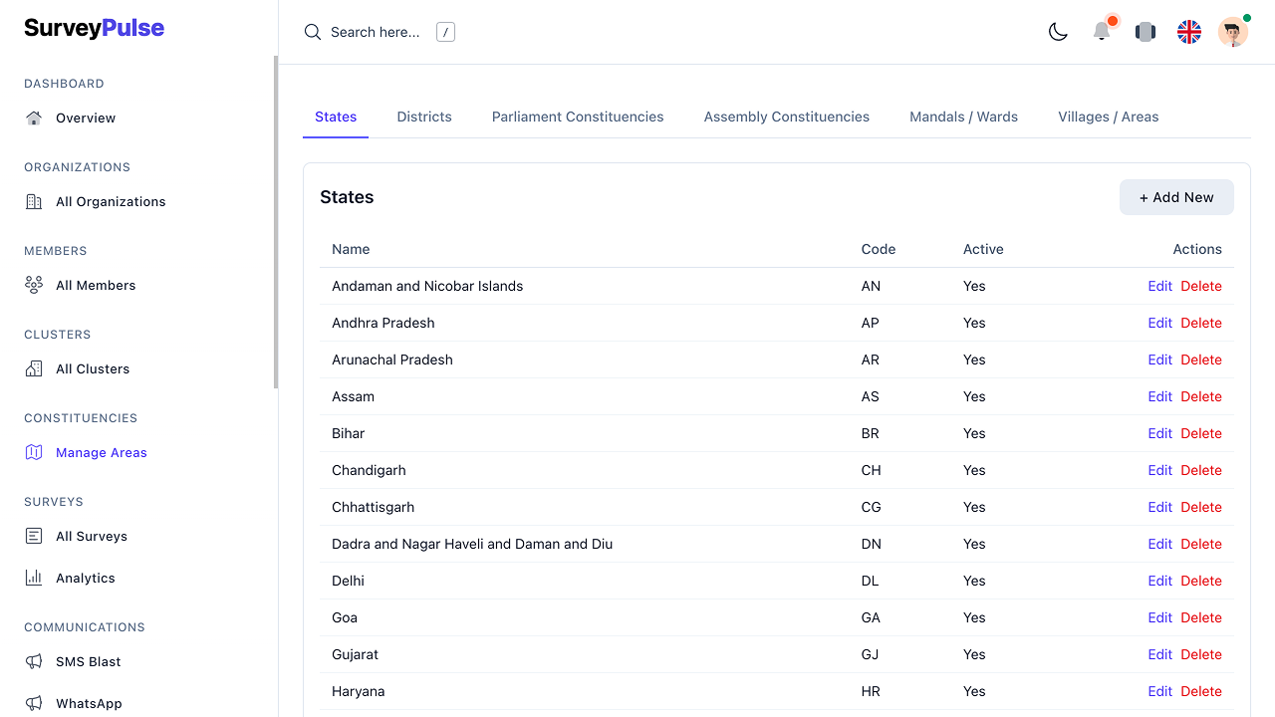
Task: Click the All Organizations building icon
Action: point(34,201)
